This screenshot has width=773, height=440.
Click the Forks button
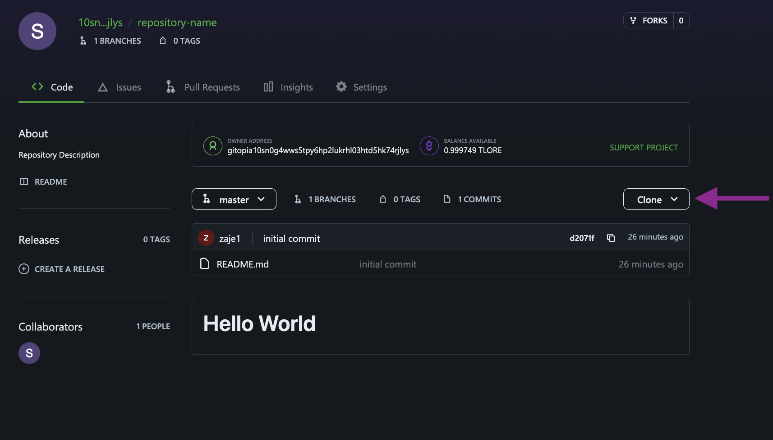649,21
